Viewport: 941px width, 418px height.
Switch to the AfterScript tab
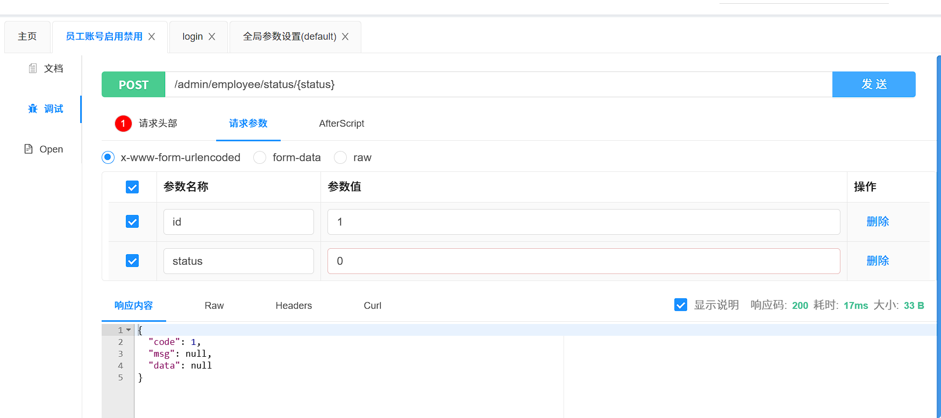[341, 124]
